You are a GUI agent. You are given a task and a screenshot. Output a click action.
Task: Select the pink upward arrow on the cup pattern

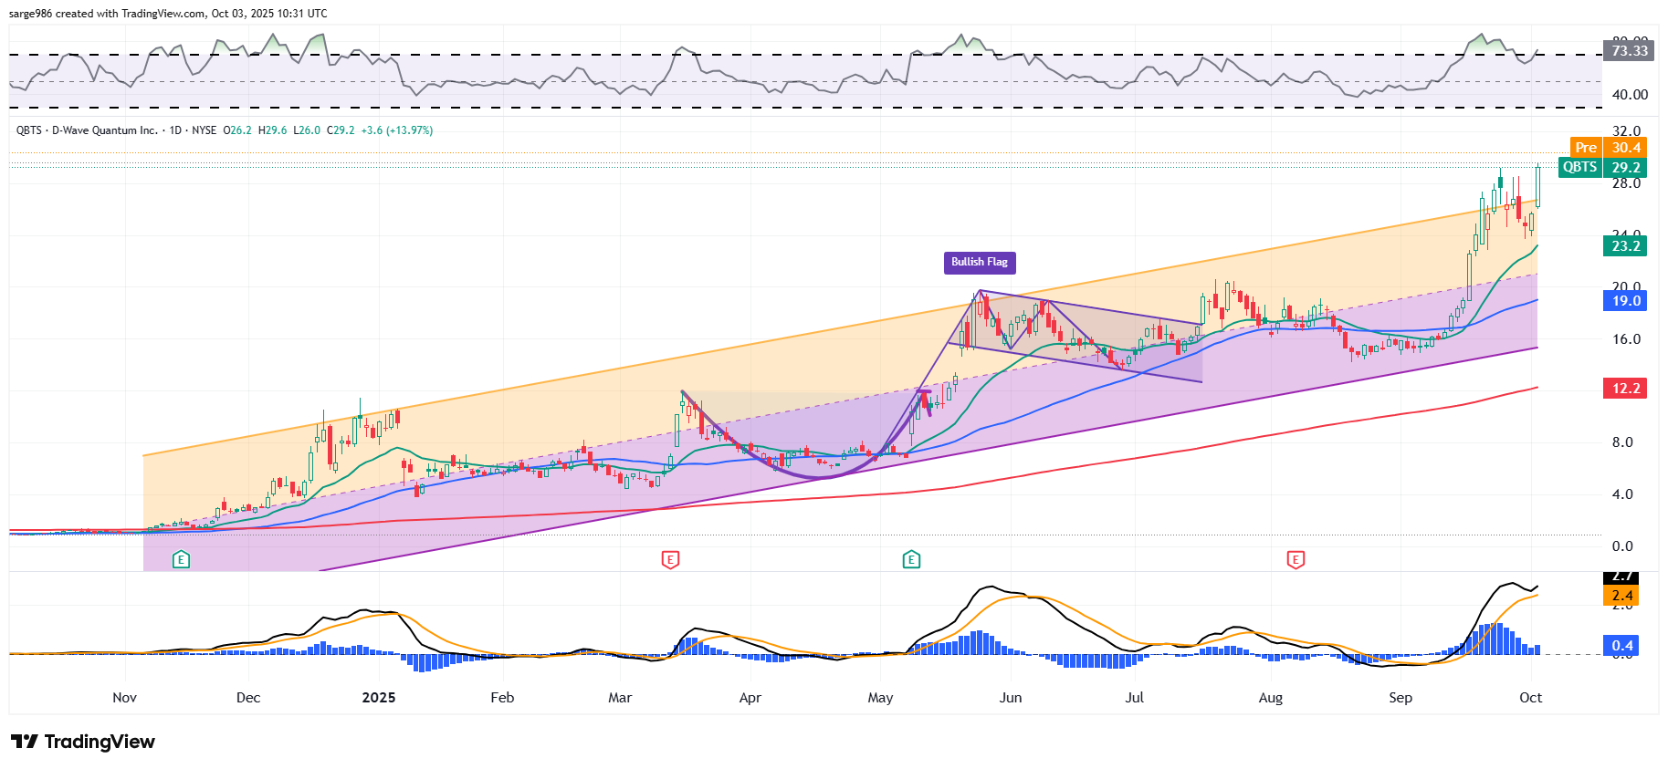[926, 400]
